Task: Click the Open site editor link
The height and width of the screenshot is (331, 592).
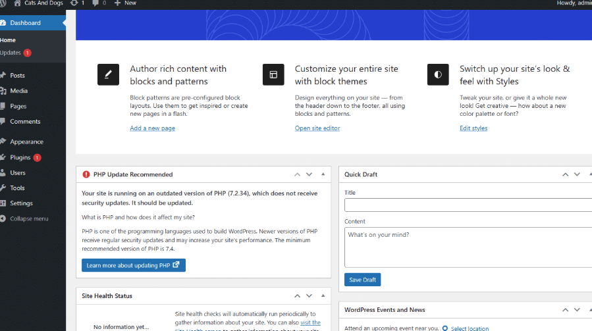Action: click(x=317, y=128)
